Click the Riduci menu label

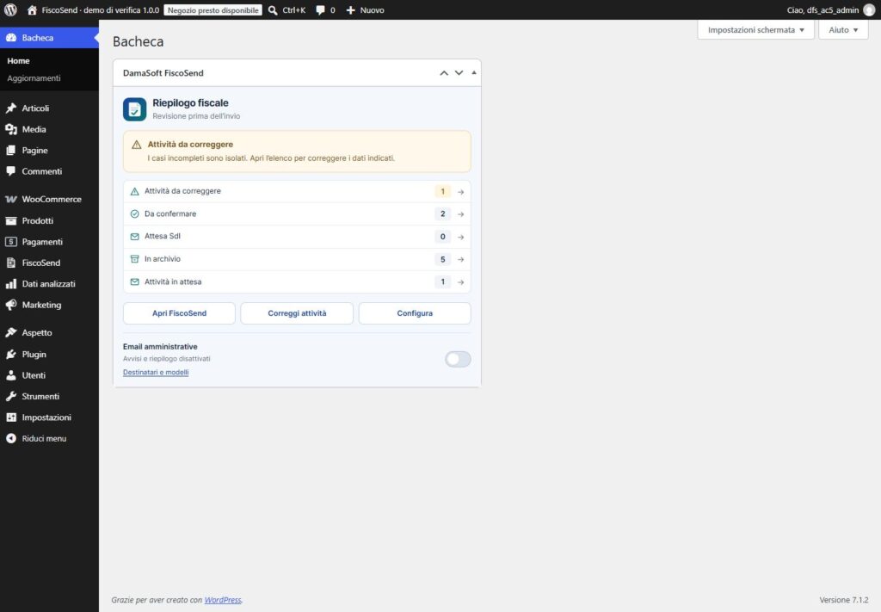[44, 438]
